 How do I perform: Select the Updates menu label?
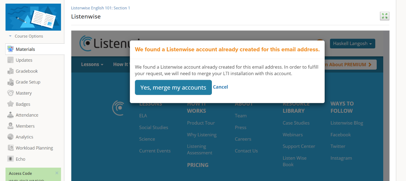click(24, 60)
